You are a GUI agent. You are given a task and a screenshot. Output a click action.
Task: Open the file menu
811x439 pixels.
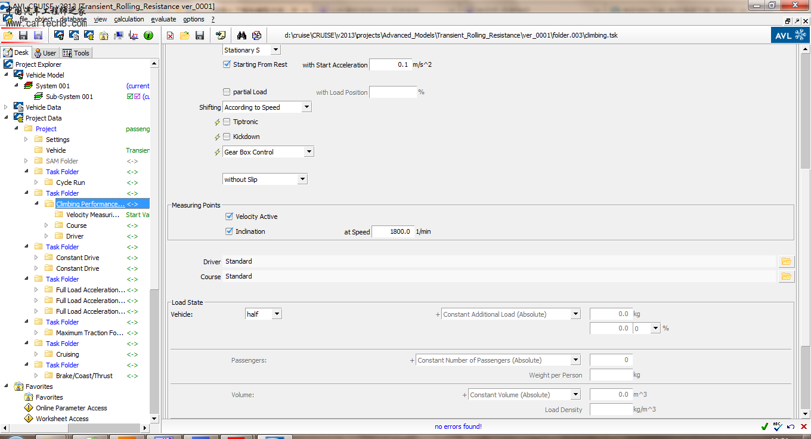point(23,19)
